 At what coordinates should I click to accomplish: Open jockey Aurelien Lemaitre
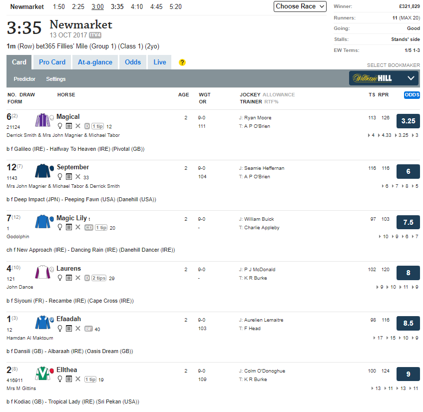[264, 320]
